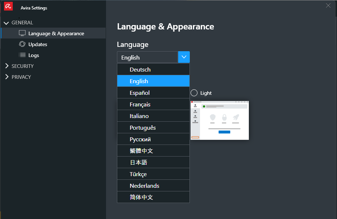Click the Logs list icon

[22, 55]
